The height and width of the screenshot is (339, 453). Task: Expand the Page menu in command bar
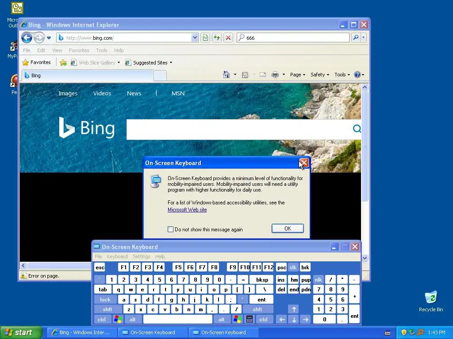pyautogui.click(x=298, y=75)
